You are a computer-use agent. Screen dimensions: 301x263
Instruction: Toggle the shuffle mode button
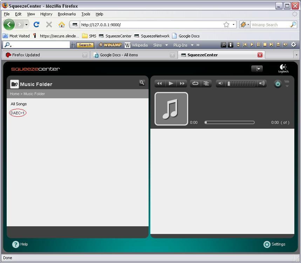coord(206,84)
